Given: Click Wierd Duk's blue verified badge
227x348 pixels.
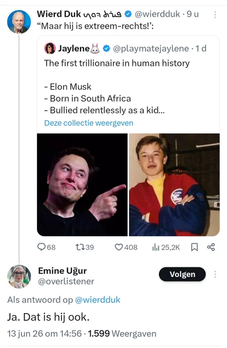Looking at the screenshot, I should tap(128, 14).
